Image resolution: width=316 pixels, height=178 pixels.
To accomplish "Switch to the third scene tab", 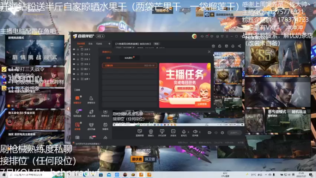I will (99, 44).
